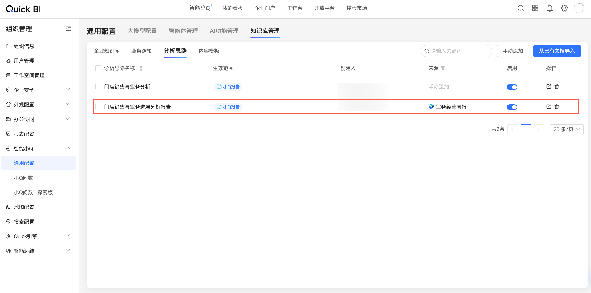Viewport: 591px width, 293px height.
Task: Open the 智能小Q top navigation link
Action: 201,8
